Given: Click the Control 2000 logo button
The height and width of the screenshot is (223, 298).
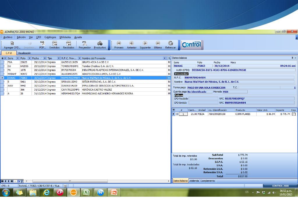Looking at the screenshot, I should pyautogui.click(x=191, y=45).
